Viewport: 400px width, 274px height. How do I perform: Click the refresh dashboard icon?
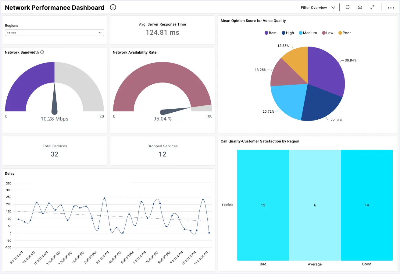coord(348,7)
